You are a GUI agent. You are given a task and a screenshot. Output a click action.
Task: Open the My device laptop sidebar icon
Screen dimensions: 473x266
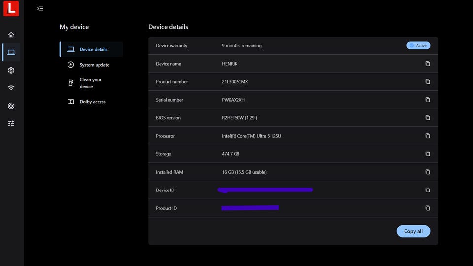(x=11, y=52)
